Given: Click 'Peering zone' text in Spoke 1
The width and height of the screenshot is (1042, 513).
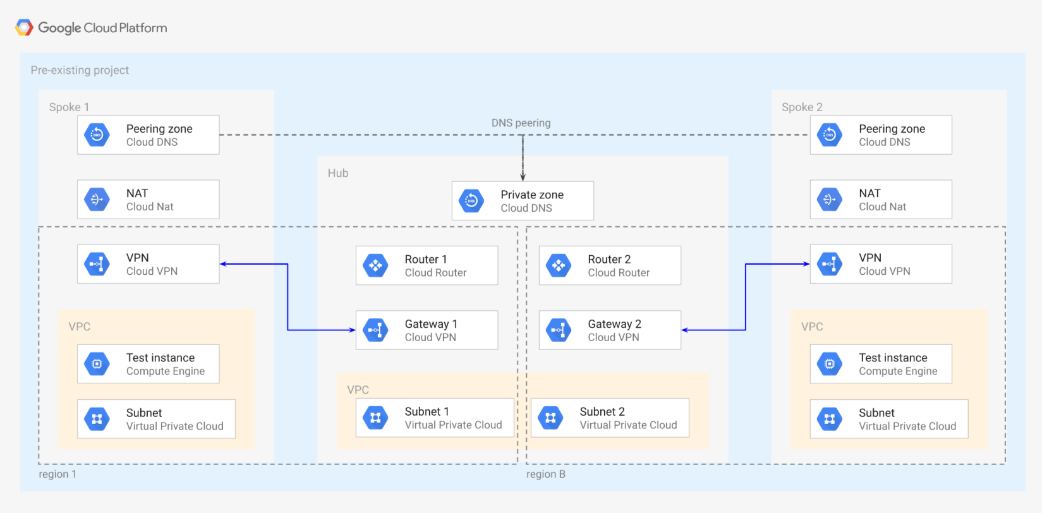Looking at the screenshot, I should click(x=159, y=129).
